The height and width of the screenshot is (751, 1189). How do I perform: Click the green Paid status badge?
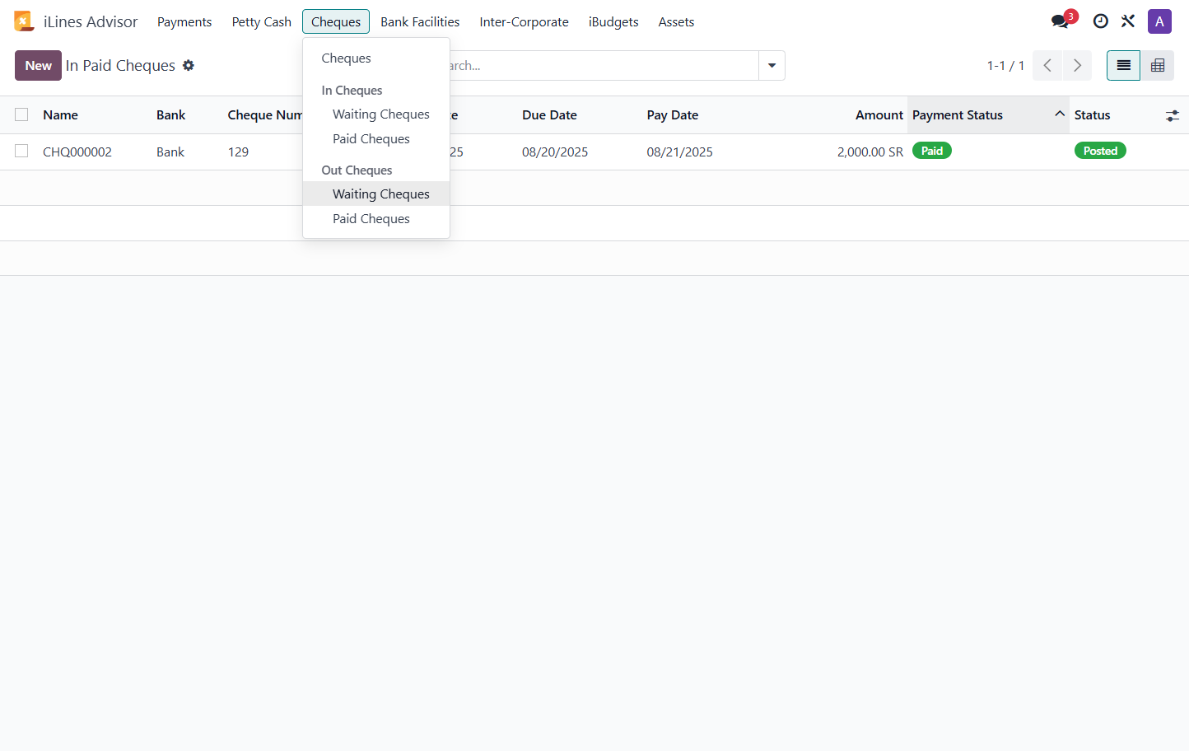[932, 151]
